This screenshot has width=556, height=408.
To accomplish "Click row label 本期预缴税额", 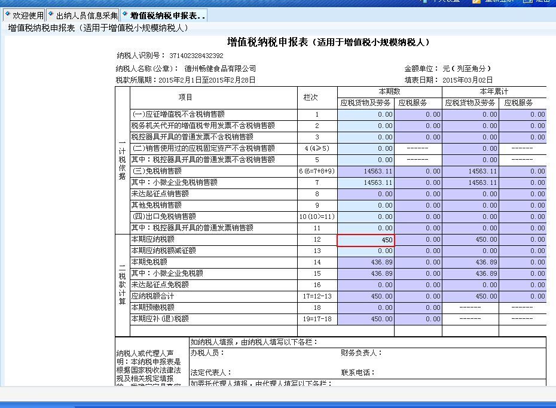I will (153, 307).
